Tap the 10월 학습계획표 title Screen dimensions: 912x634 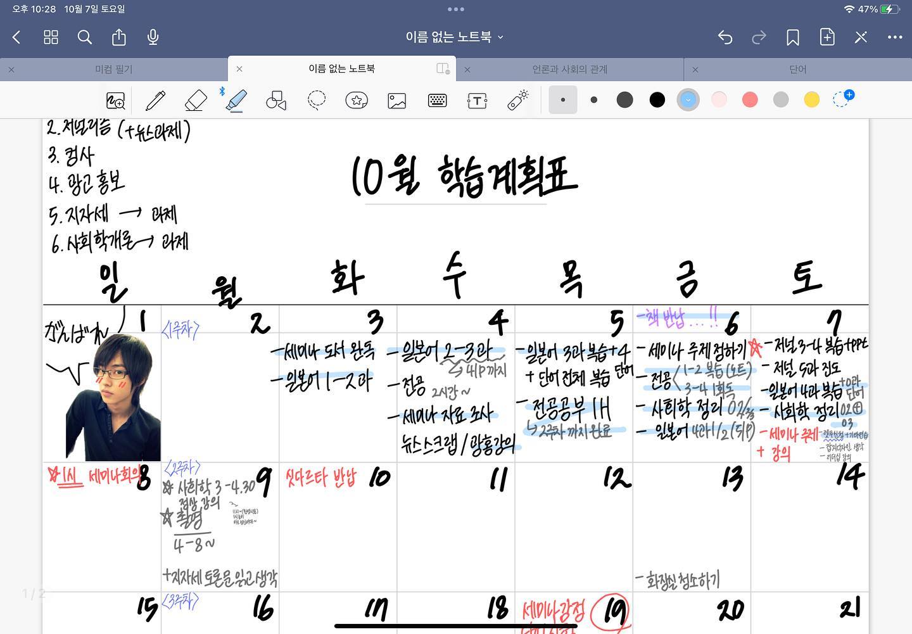click(464, 175)
